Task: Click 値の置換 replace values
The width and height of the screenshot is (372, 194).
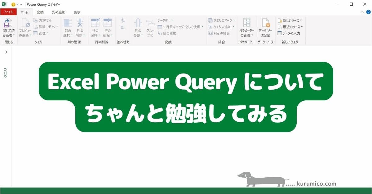Action: click(x=167, y=33)
